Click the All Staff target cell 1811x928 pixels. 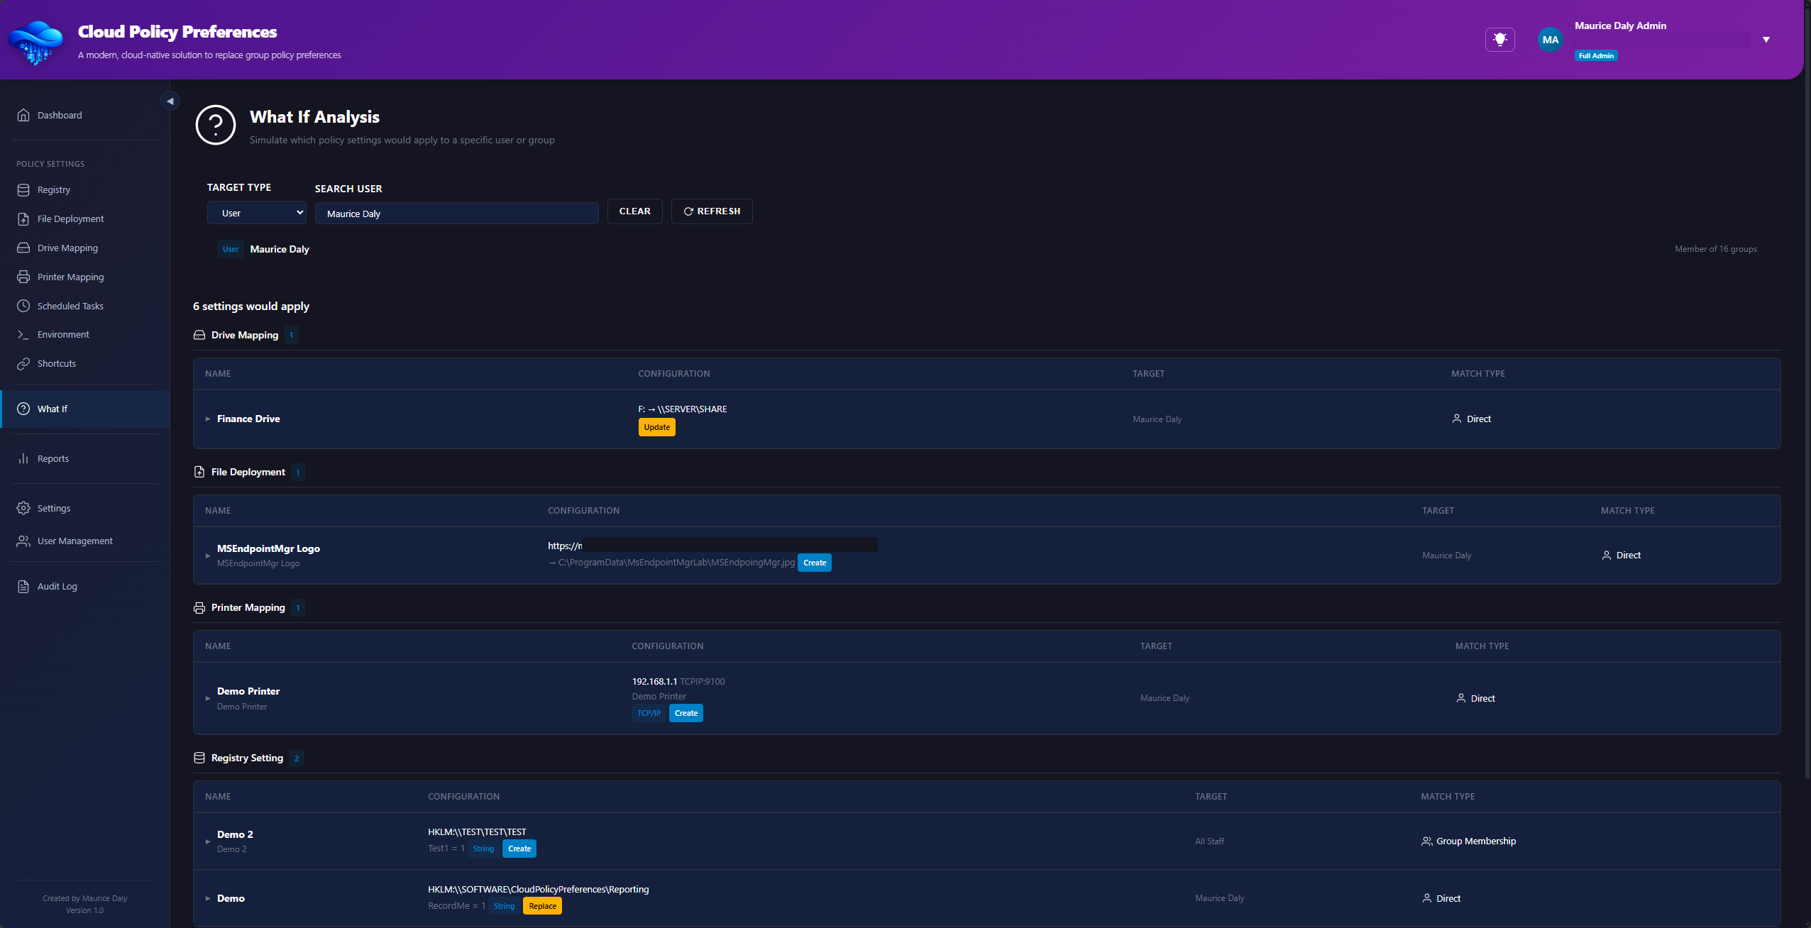[1209, 841]
